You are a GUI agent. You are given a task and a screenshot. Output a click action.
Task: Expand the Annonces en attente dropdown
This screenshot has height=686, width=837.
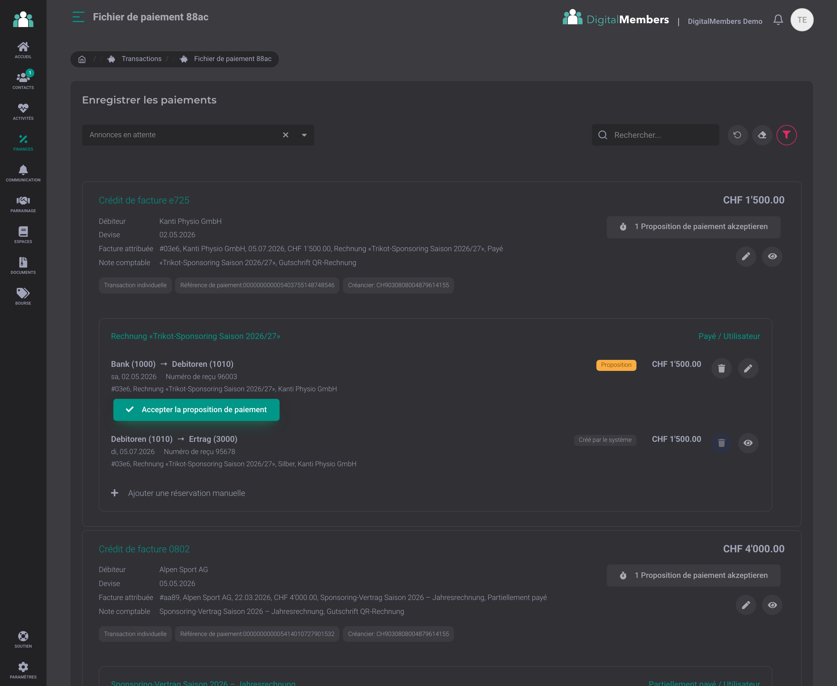[x=304, y=135]
